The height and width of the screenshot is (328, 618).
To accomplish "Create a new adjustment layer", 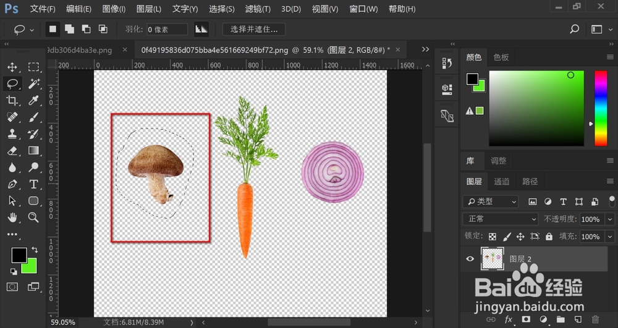I will coord(543,319).
